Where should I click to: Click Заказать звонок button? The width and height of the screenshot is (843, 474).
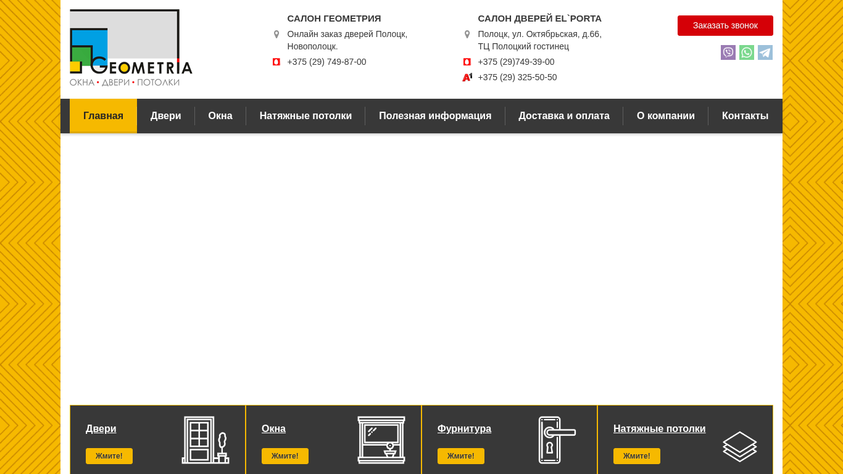[x=725, y=25]
